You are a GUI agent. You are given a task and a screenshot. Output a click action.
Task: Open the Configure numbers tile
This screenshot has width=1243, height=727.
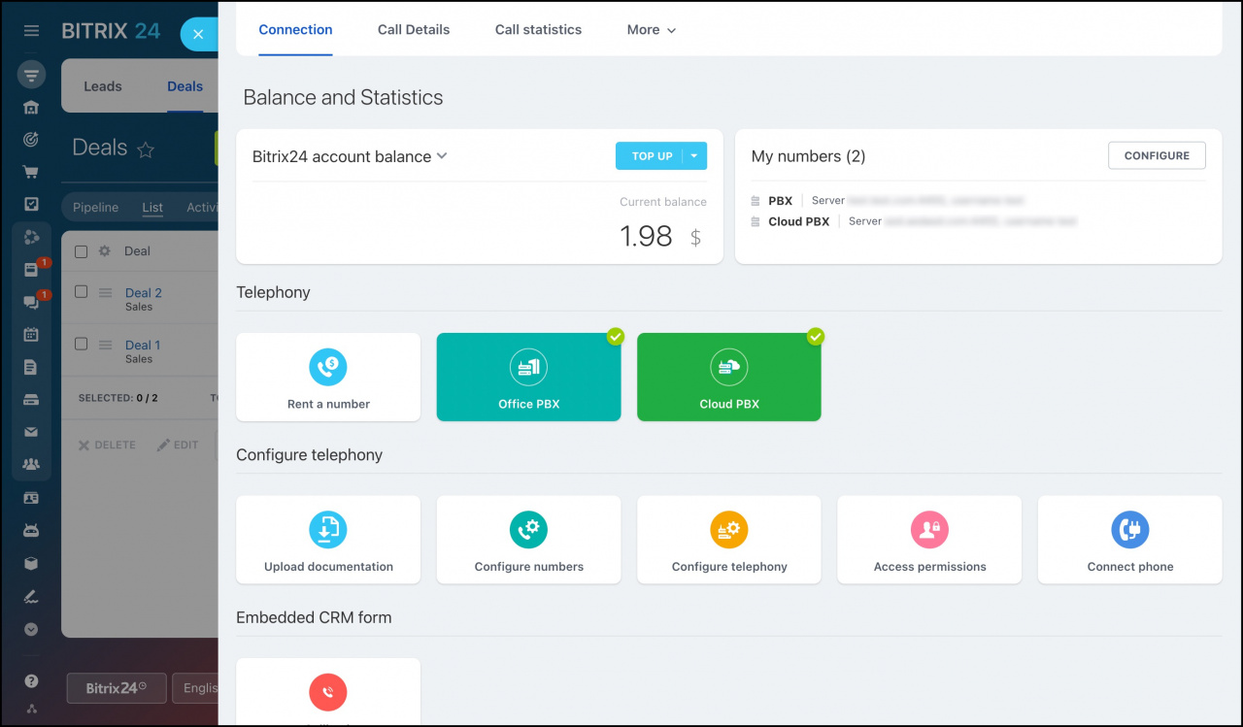pyautogui.click(x=528, y=540)
